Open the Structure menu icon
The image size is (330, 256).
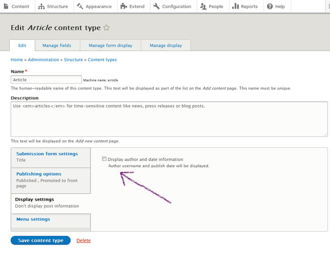coord(42,7)
